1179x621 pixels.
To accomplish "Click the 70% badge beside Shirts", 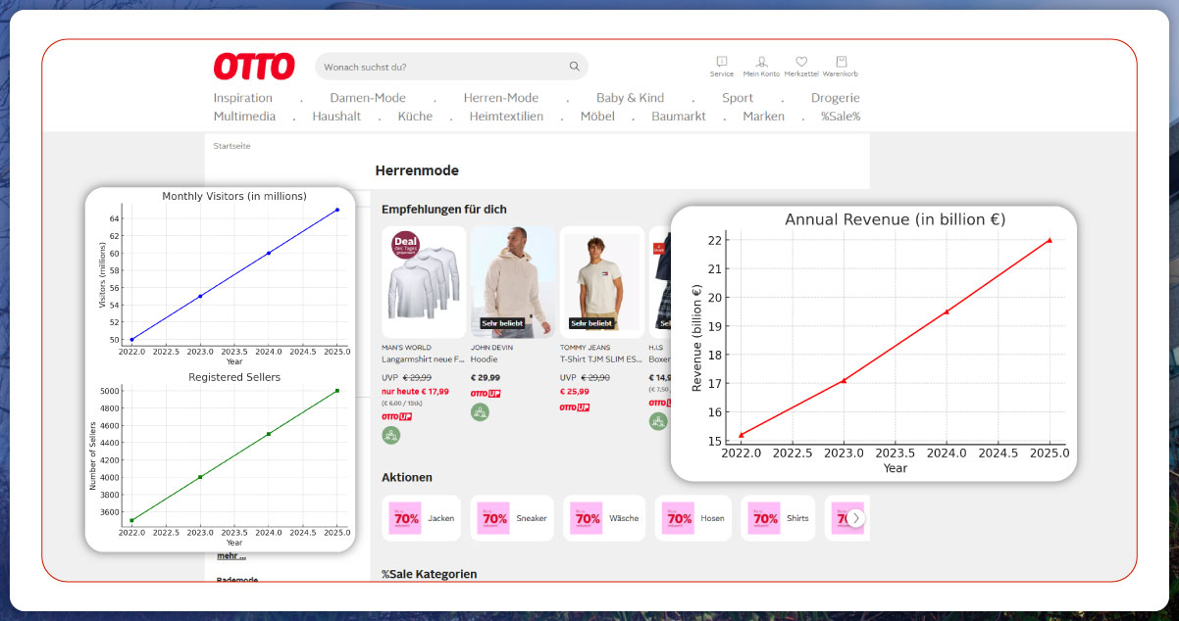I will 764,518.
